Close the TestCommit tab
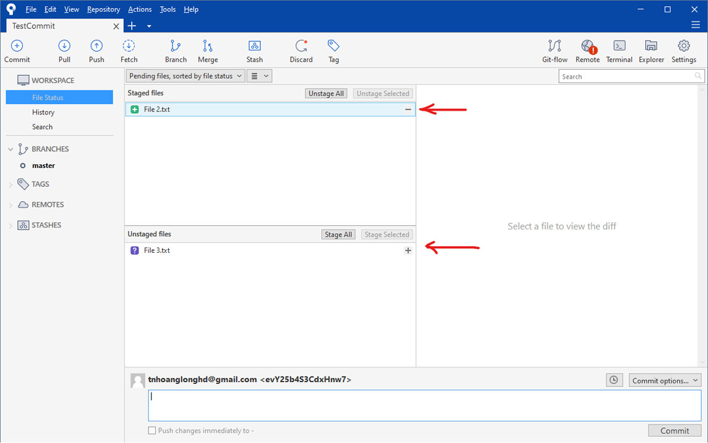This screenshot has width=708, height=443. pos(116,26)
